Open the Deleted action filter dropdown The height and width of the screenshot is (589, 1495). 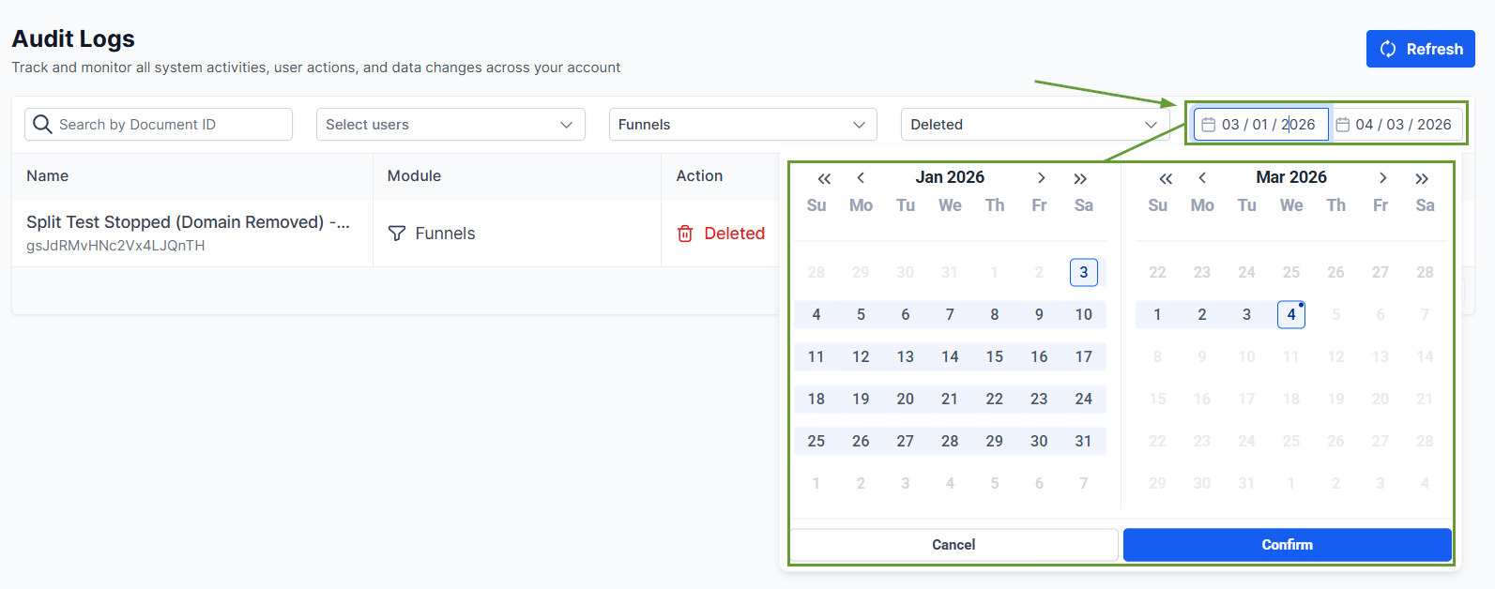(x=1034, y=125)
